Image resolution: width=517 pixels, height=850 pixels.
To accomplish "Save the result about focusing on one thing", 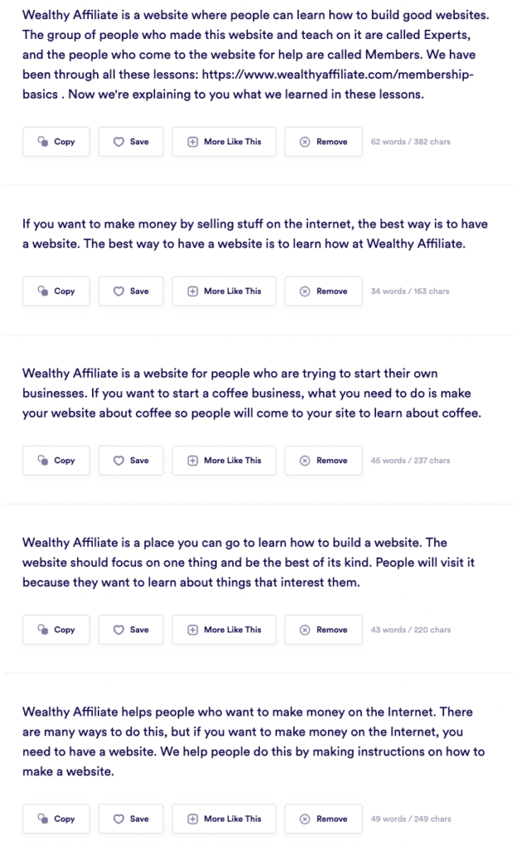I will click(130, 629).
